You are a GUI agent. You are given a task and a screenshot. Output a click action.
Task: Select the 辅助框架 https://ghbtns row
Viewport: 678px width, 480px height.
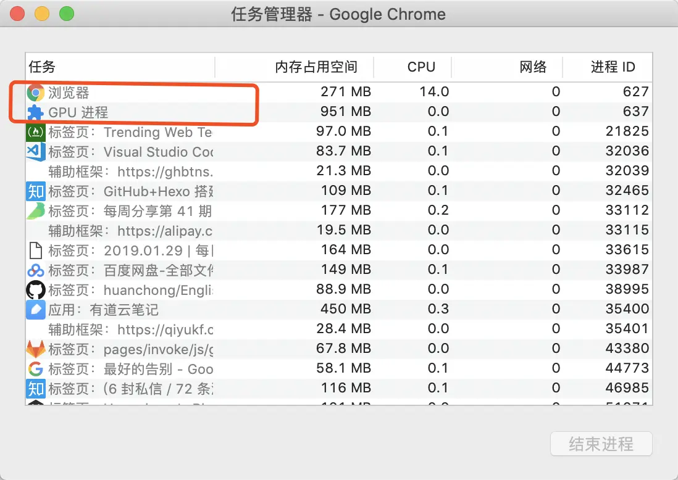[339, 171]
